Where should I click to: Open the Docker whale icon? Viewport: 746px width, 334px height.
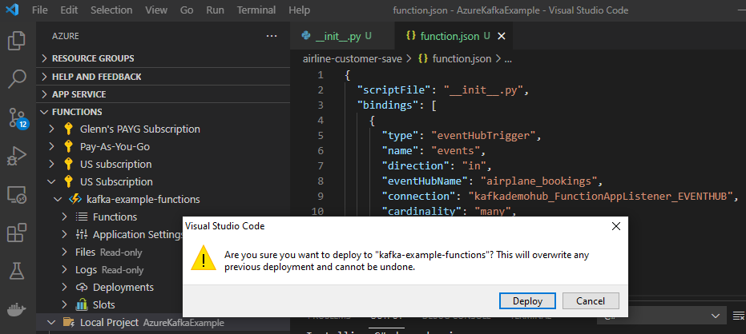tap(17, 310)
